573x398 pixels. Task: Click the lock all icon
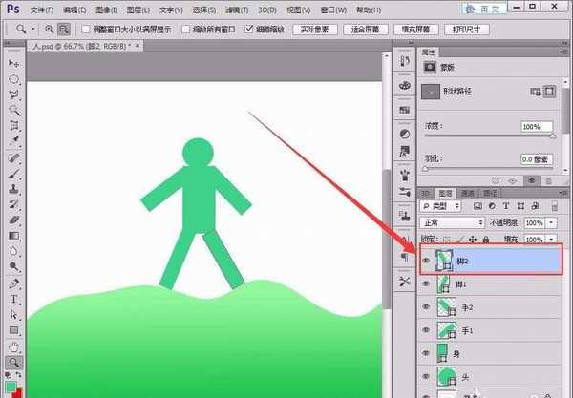pyautogui.click(x=486, y=240)
